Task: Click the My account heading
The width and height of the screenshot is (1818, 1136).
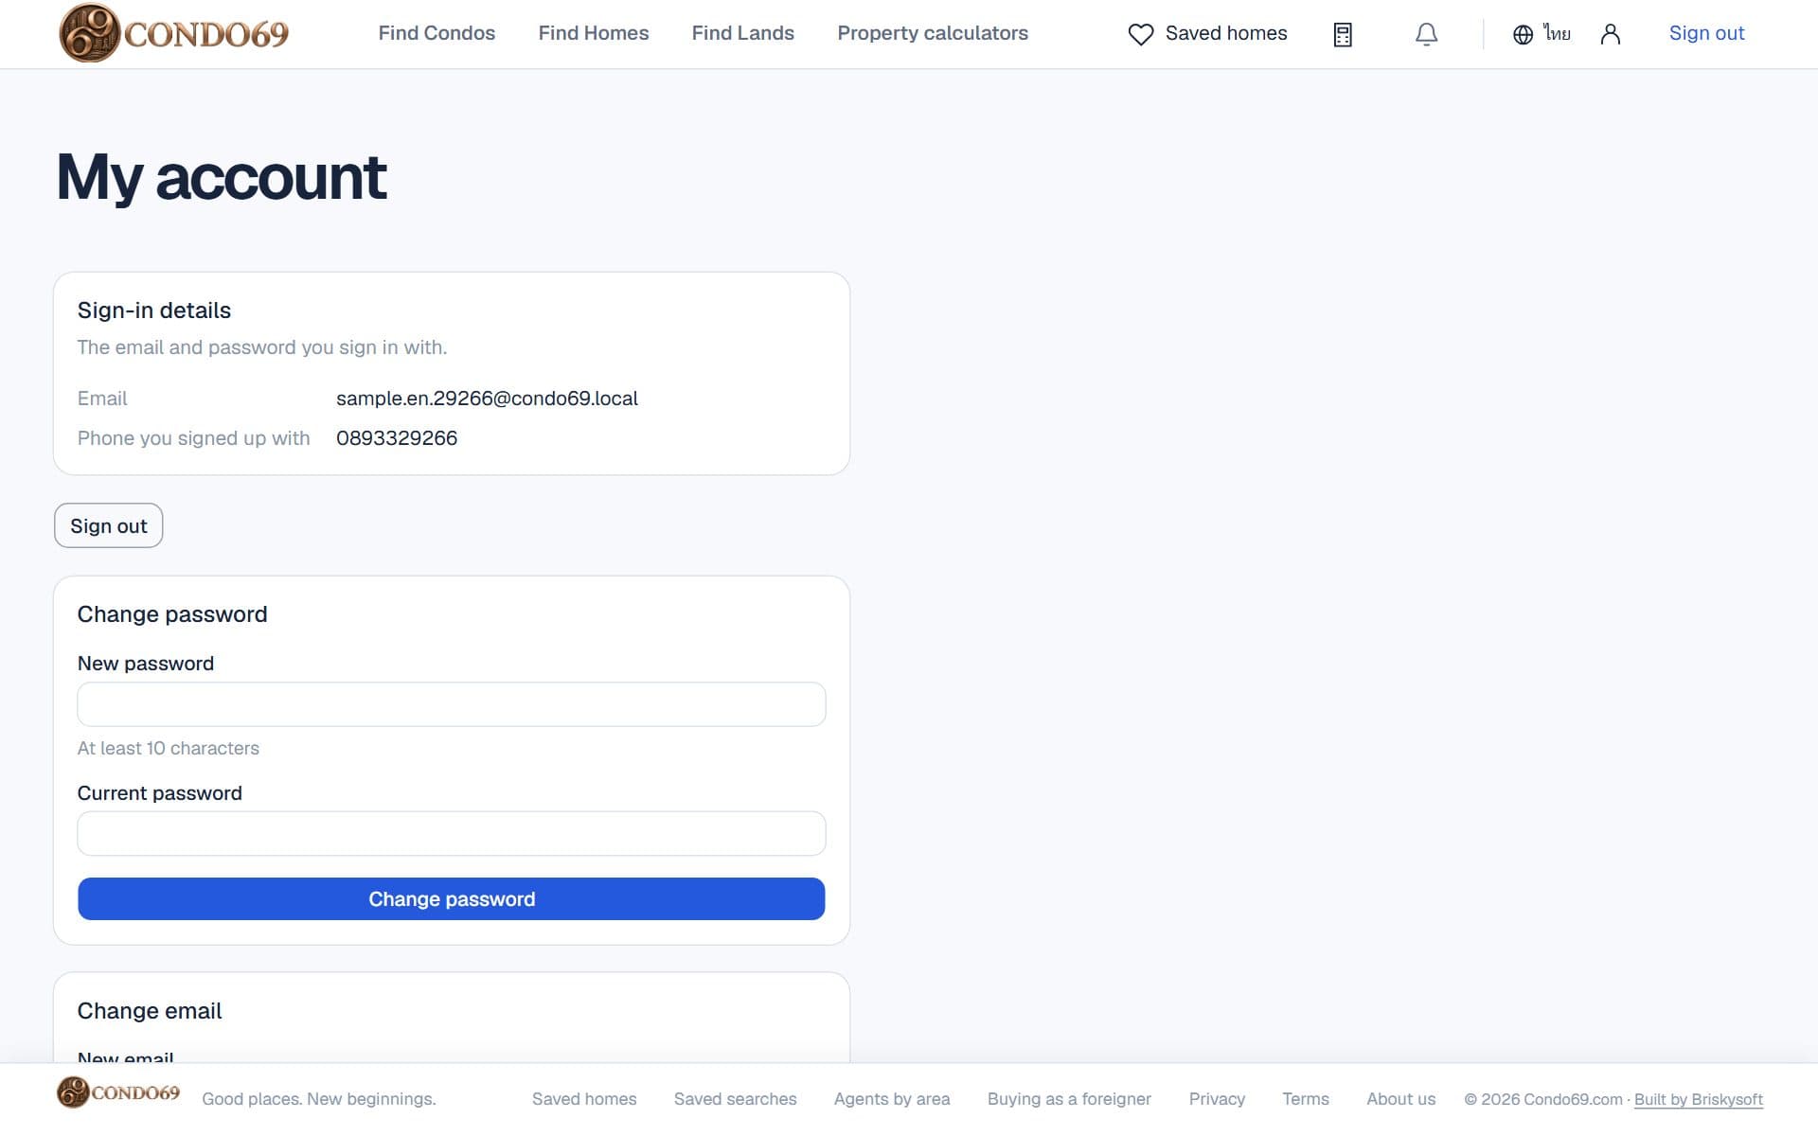Action: [222, 177]
